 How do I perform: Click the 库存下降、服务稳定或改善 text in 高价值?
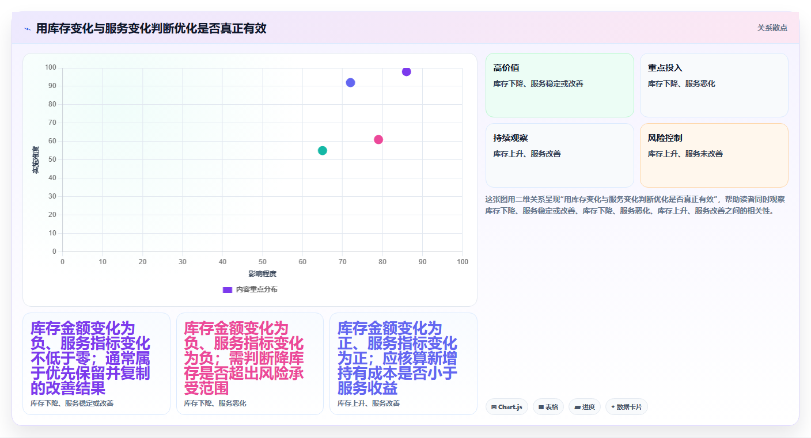(539, 83)
